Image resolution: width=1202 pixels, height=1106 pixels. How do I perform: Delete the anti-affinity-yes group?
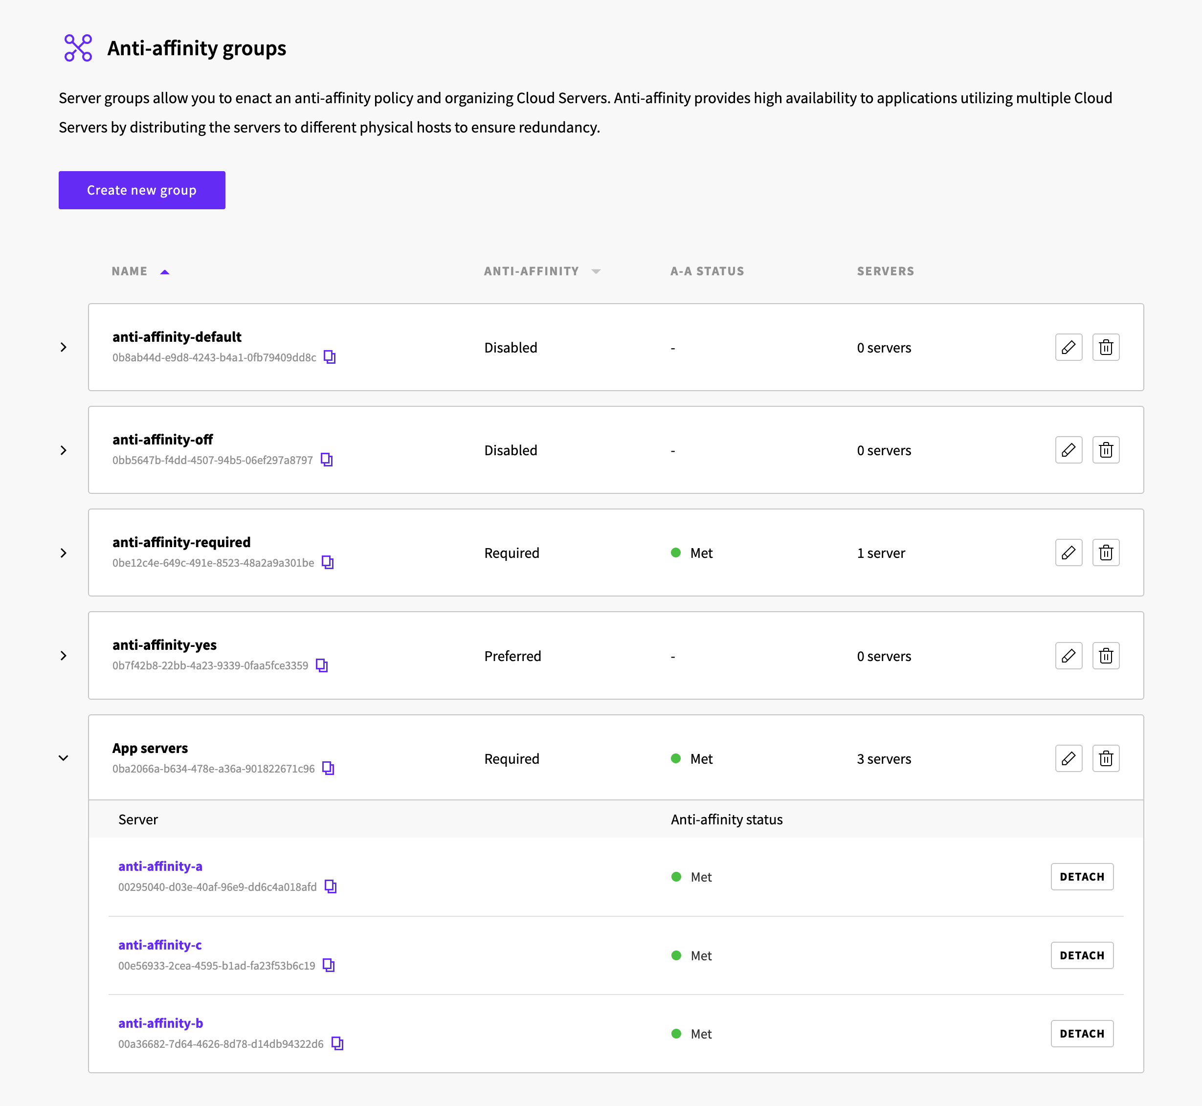tap(1106, 656)
